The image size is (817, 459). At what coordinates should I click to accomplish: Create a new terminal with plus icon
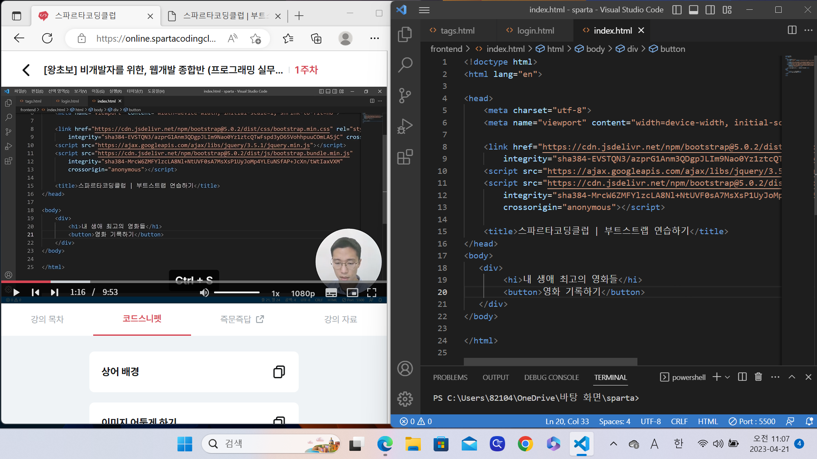pyautogui.click(x=717, y=377)
